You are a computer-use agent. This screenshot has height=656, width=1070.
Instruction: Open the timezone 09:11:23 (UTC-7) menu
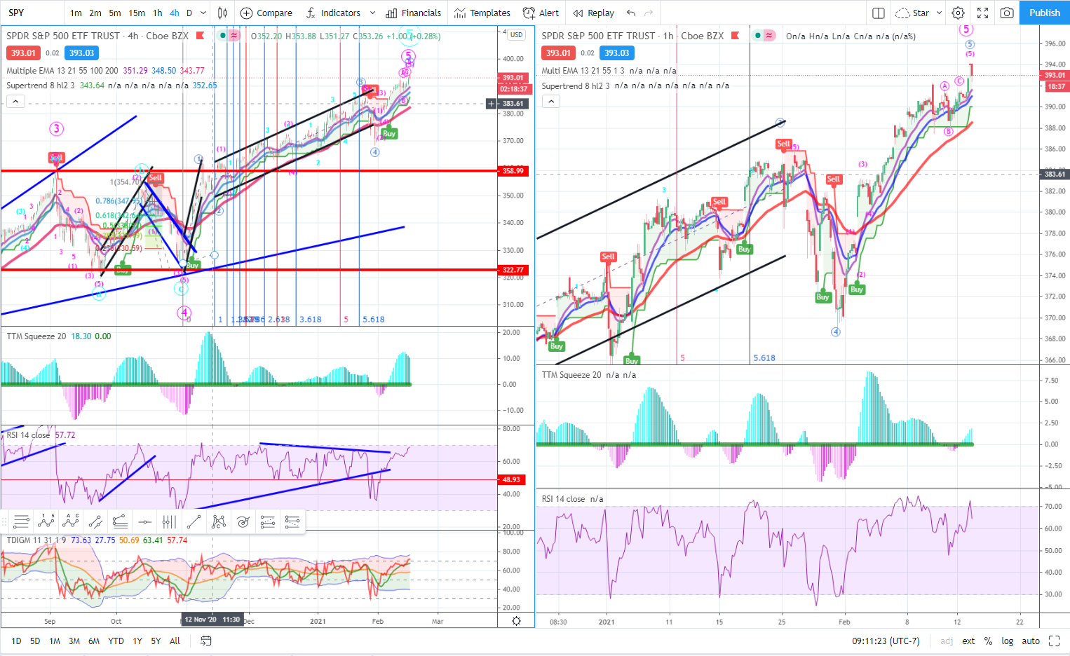tap(886, 641)
